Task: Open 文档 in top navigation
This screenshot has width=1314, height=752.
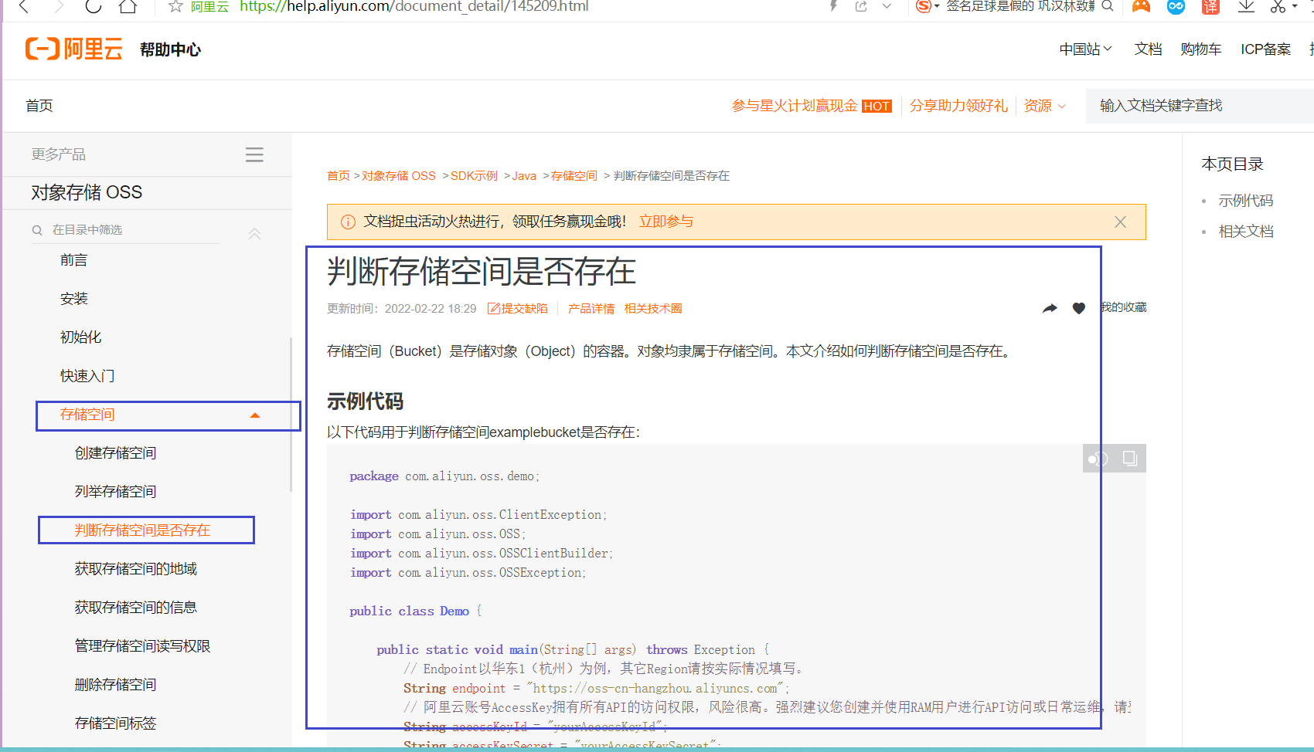Action: [1148, 49]
